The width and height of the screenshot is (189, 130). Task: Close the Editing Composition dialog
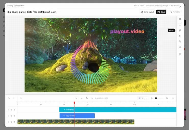[180, 6]
